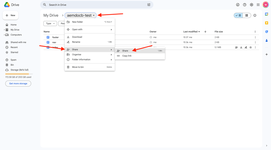Star the index file
This screenshot has height=150, width=271.
pos(250,47)
